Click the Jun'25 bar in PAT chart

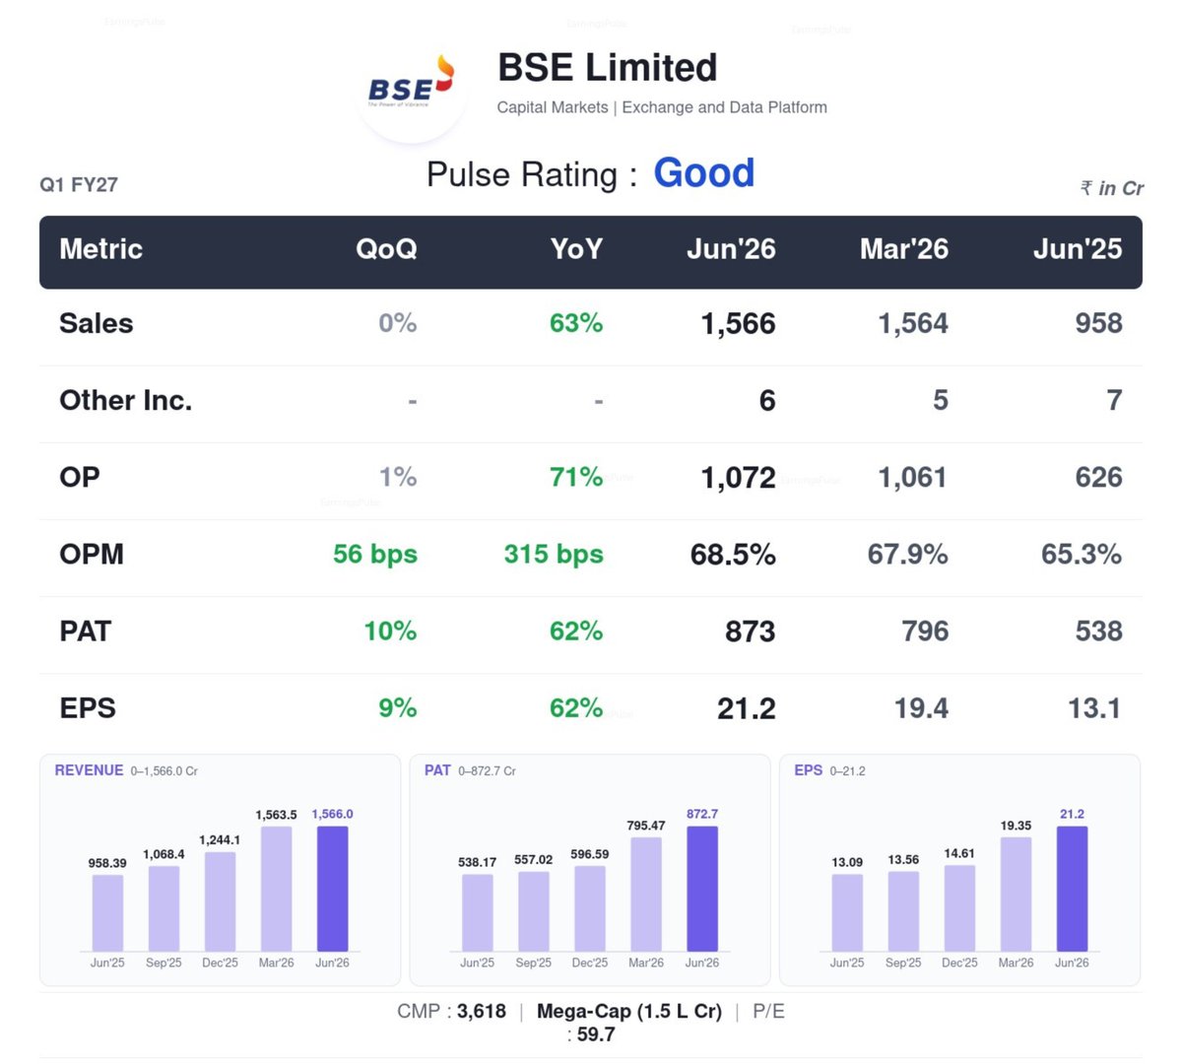coord(478,913)
